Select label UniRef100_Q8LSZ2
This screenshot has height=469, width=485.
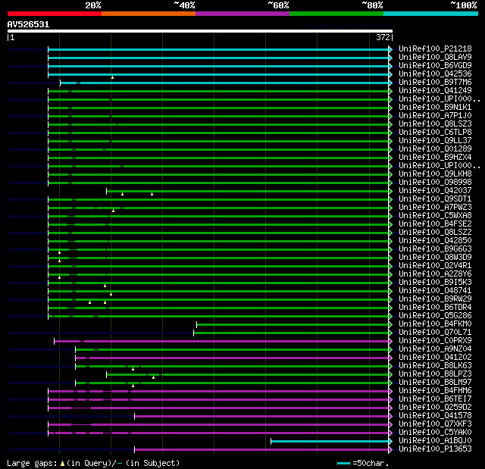click(435, 233)
